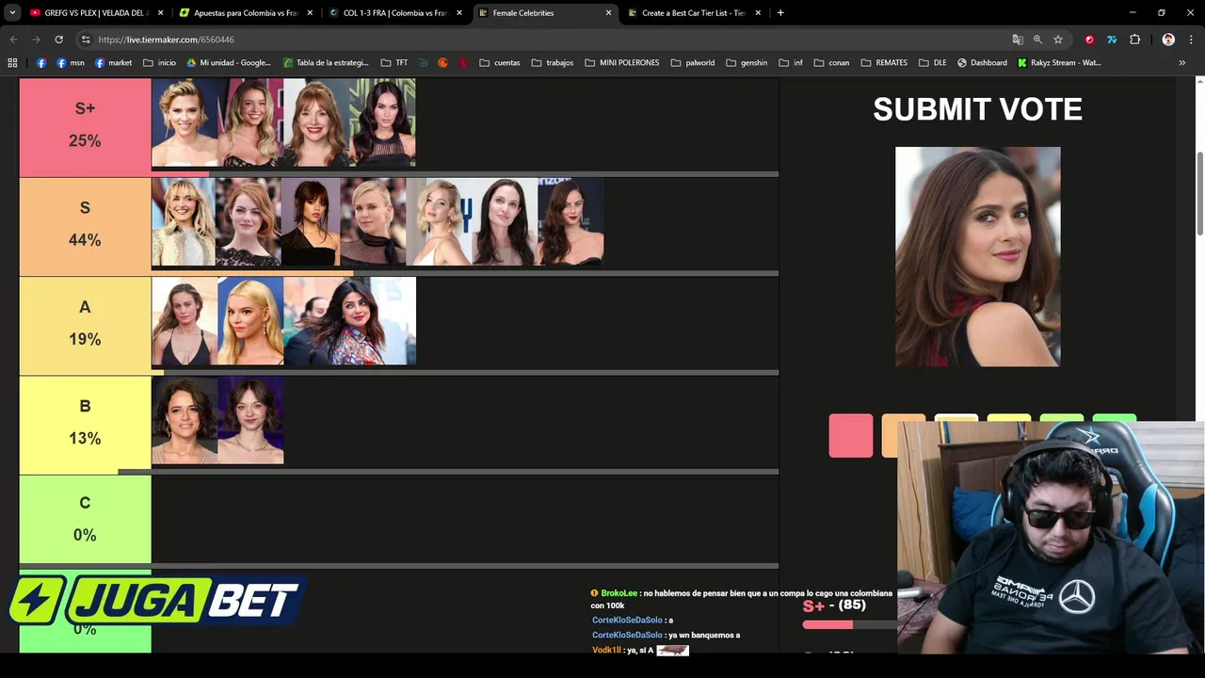Image resolution: width=1205 pixels, height=678 pixels.
Task: Close the 'Female Celebrities' tab
Action: (x=608, y=13)
